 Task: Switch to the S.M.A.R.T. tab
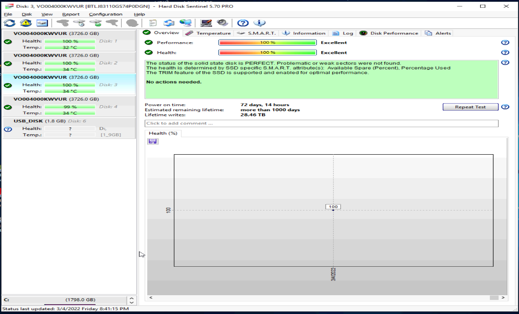coord(257,33)
